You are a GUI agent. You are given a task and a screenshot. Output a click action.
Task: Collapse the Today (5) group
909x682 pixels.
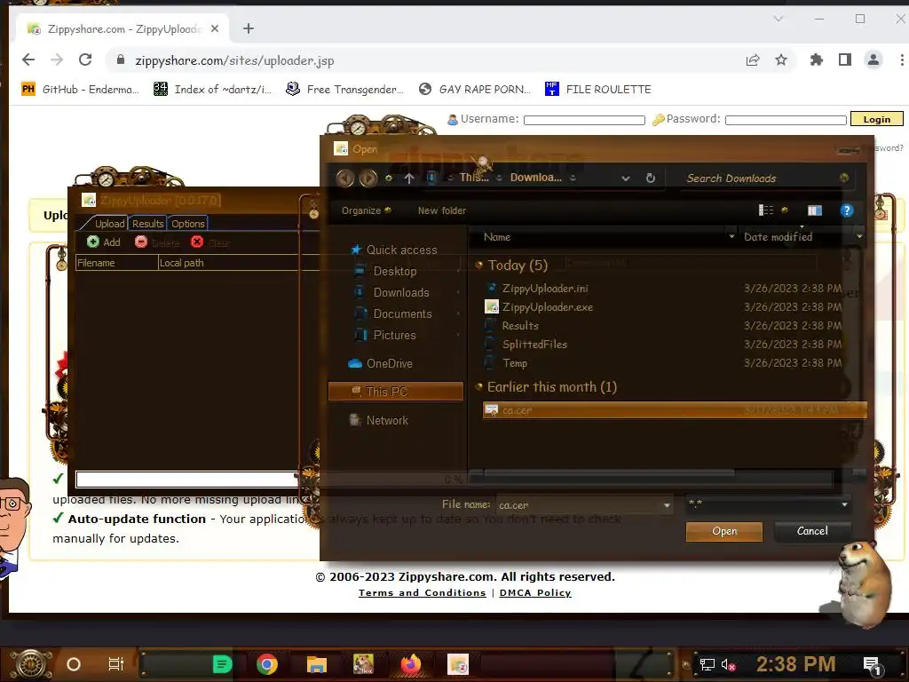tap(478, 265)
